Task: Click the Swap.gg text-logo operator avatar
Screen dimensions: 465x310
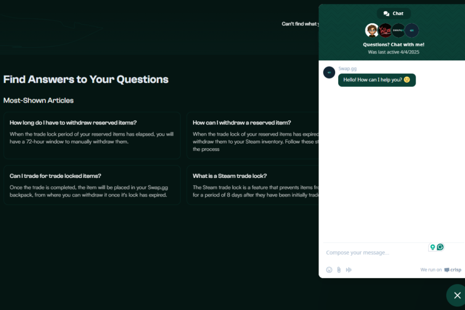Action: click(398, 30)
